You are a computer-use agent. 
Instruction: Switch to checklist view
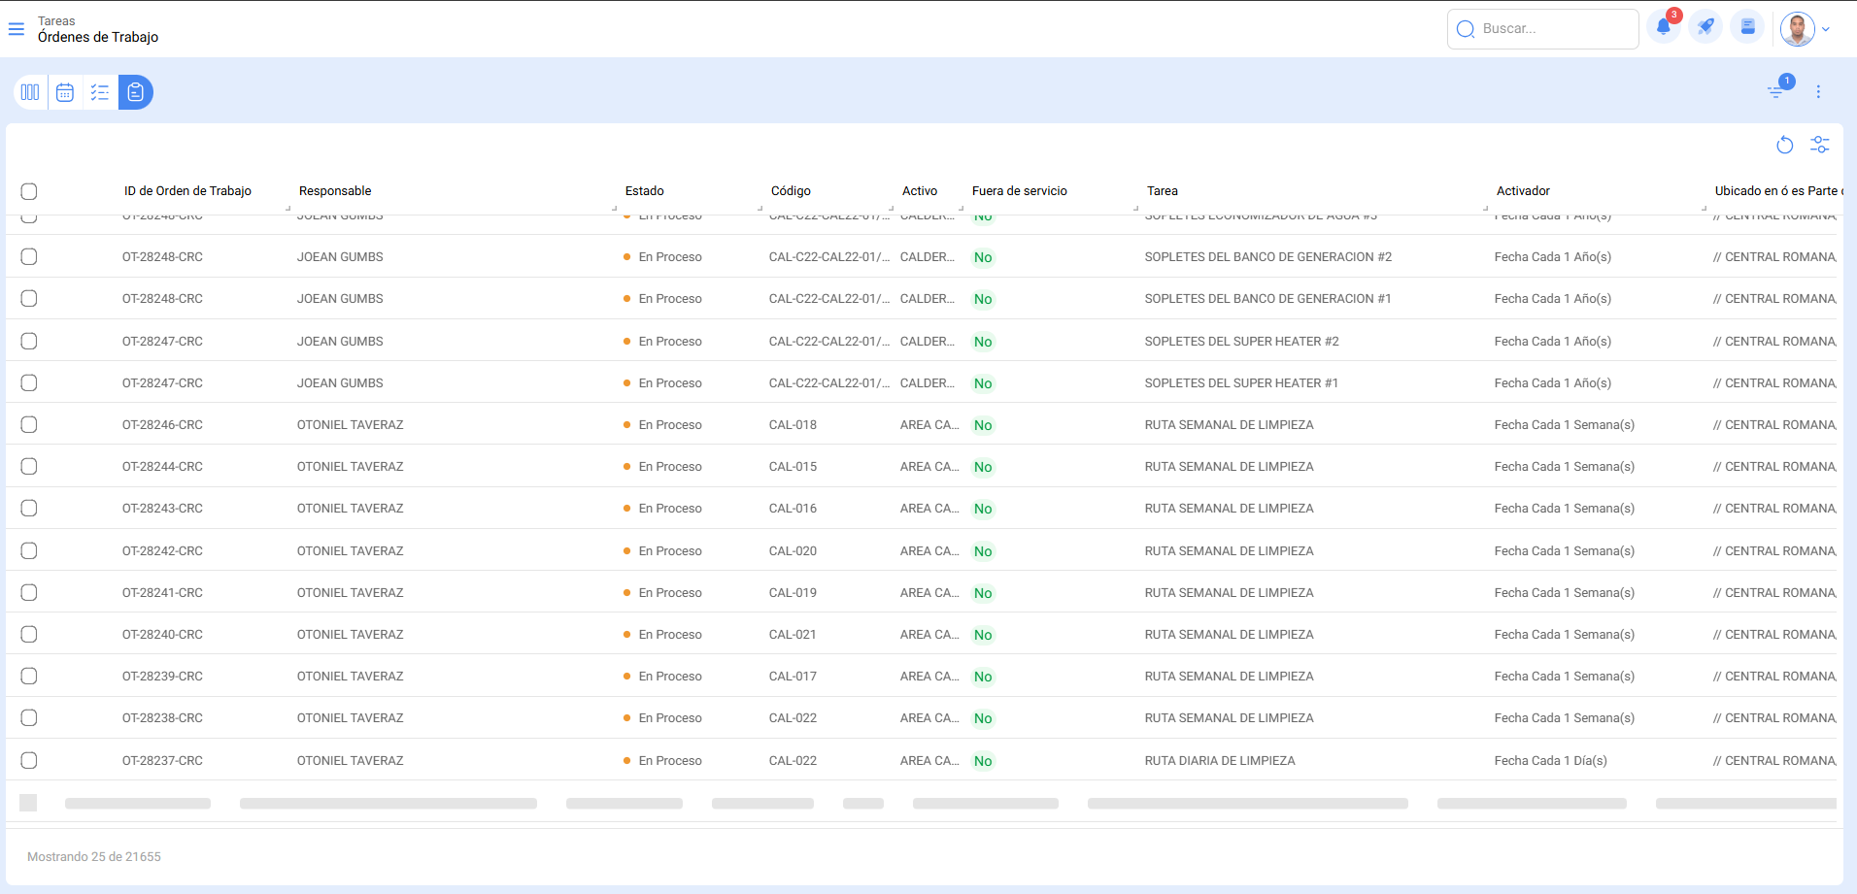(100, 92)
